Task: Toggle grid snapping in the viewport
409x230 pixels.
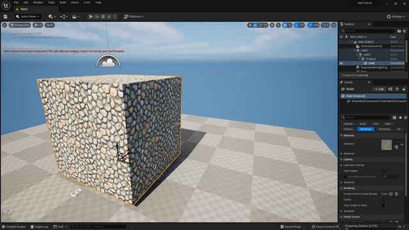Action: 285,25
